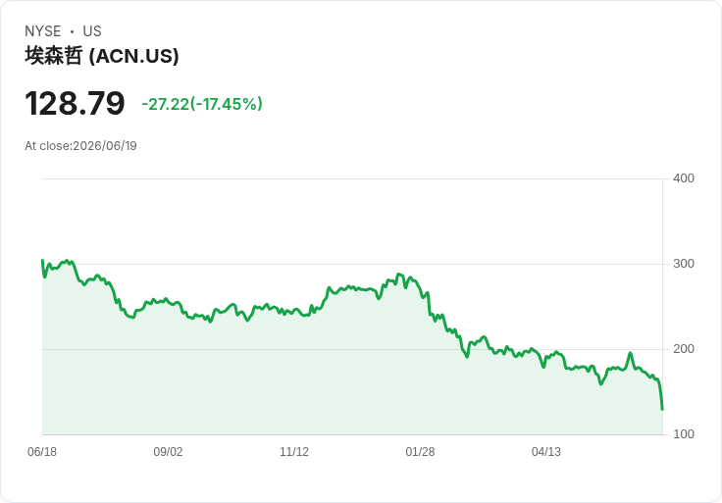This screenshot has height=503, width=722.
Task: Click the 01/28 date axis label
Action: 420,451
